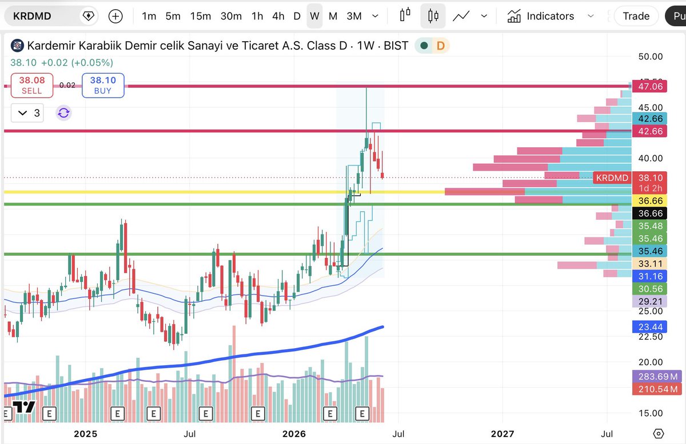Click the 38.08 SELL button
The image size is (686, 444).
point(32,85)
